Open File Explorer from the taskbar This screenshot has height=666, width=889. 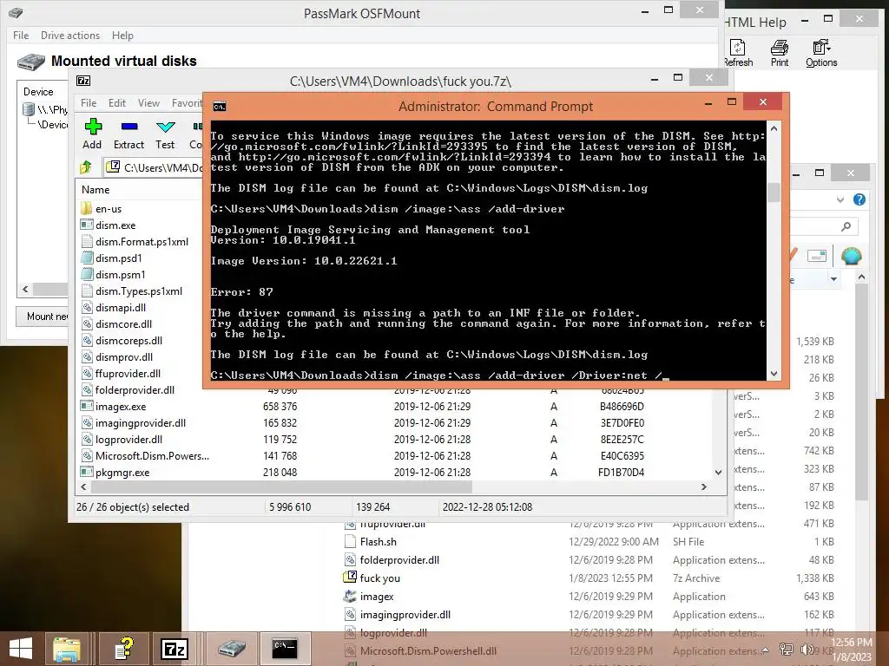[x=66, y=649]
